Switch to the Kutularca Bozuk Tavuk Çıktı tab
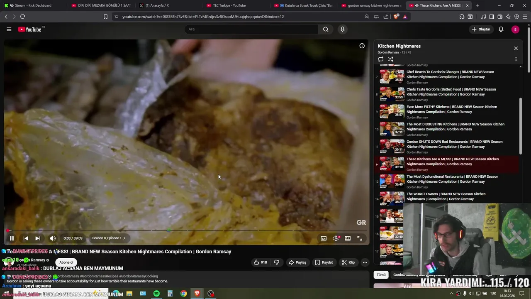Image resolution: width=531 pixels, height=299 pixels. coord(303,5)
